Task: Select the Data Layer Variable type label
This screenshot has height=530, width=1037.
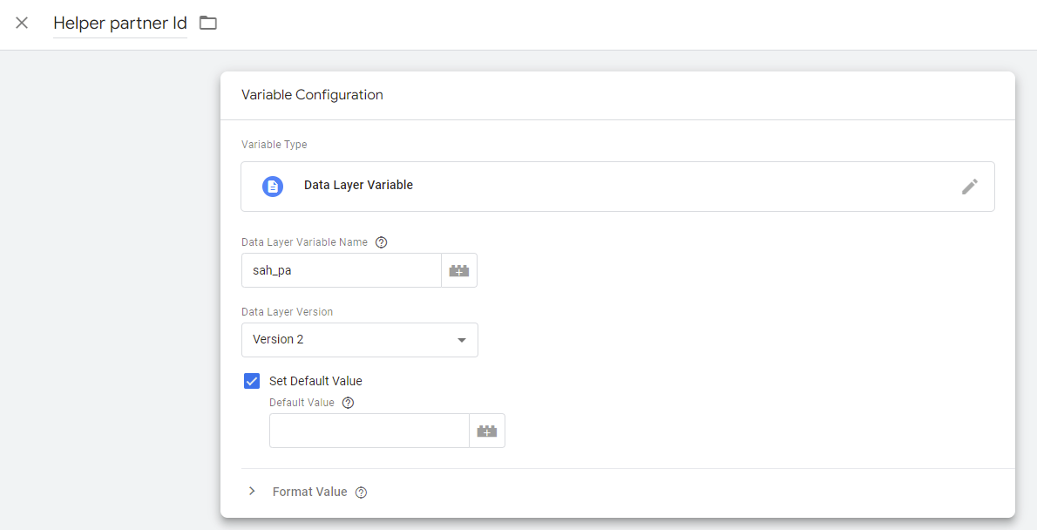Action: point(358,186)
